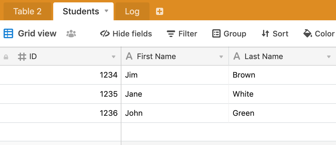Image resolution: width=336 pixels, height=145 pixels.
Task: Click the grid view icon
Action: (x=8, y=33)
